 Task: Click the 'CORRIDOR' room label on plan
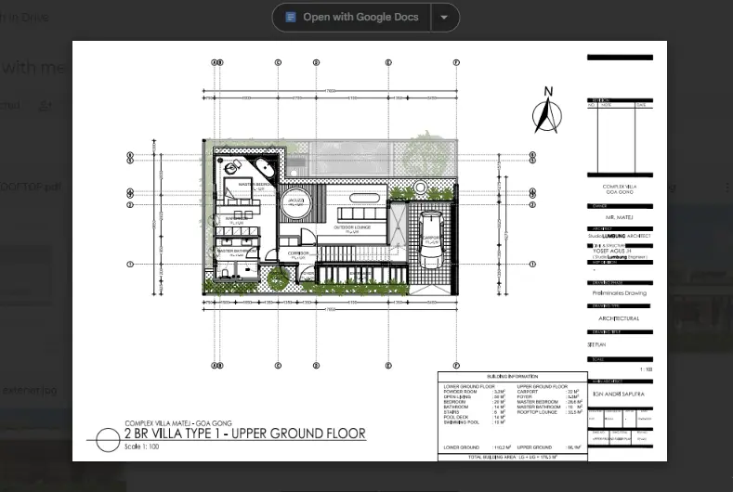[x=298, y=253]
